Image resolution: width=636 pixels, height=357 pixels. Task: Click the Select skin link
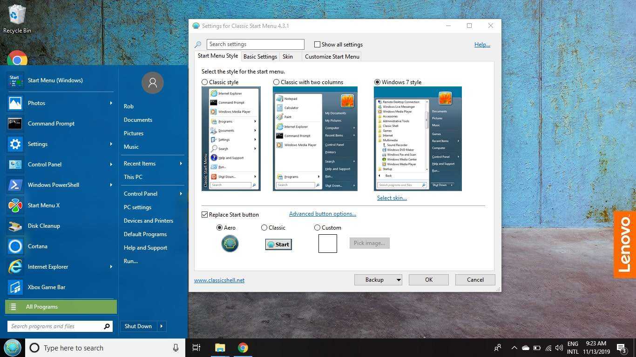click(x=392, y=198)
